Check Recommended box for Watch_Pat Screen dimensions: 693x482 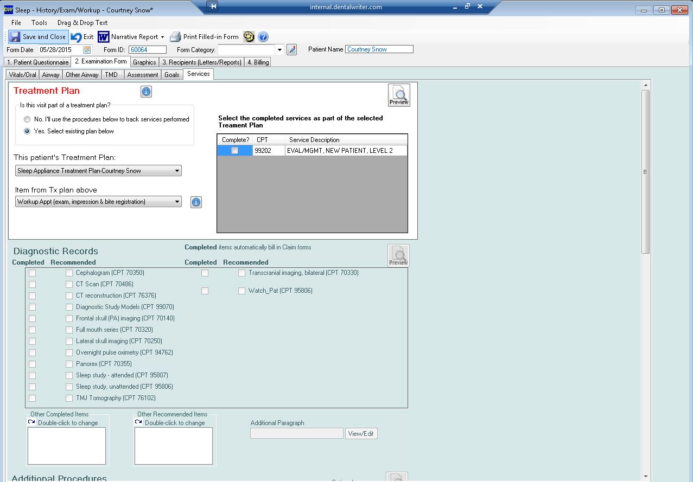tap(241, 291)
